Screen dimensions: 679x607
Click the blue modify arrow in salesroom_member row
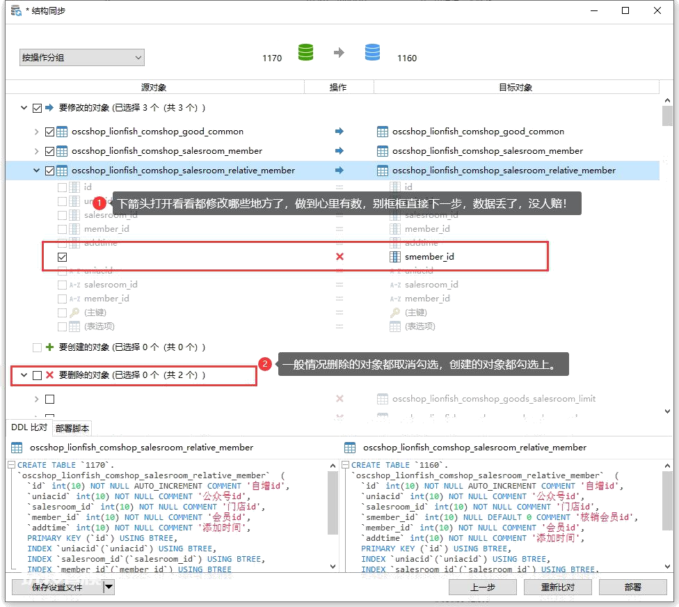(x=339, y=151)
